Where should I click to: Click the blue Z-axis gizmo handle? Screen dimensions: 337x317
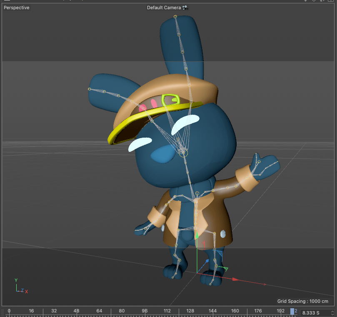[207, 261]
